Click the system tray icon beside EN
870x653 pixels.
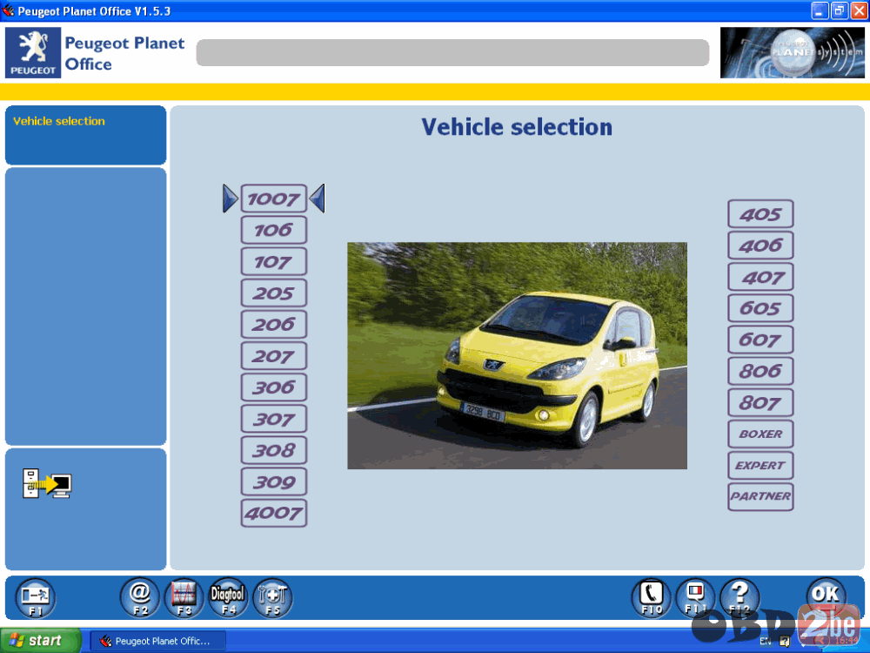785,642
